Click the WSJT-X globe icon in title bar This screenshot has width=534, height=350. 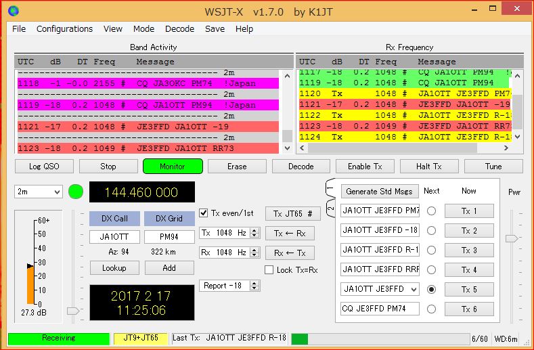coord(14,11)
